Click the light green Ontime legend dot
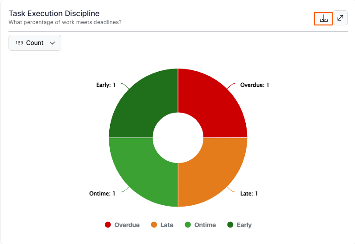This screenshot has width=355, height=244. (x=188, y=225)
